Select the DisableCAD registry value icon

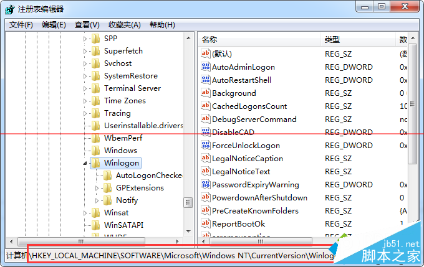pyautogui.click(x=206, y=132)
